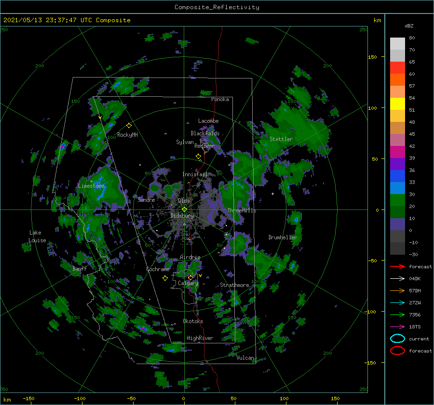Click the Sylvan label
The height and width of the screenshot is (405, 434).
coord(185,142)
